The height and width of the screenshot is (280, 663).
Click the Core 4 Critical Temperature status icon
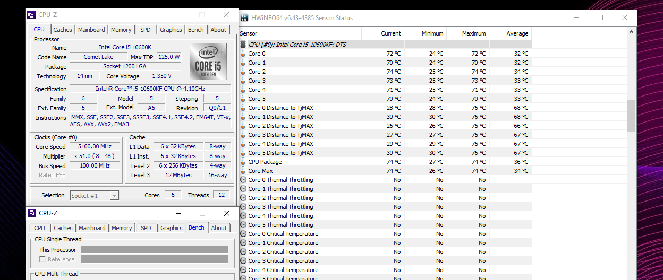[243, 270]
